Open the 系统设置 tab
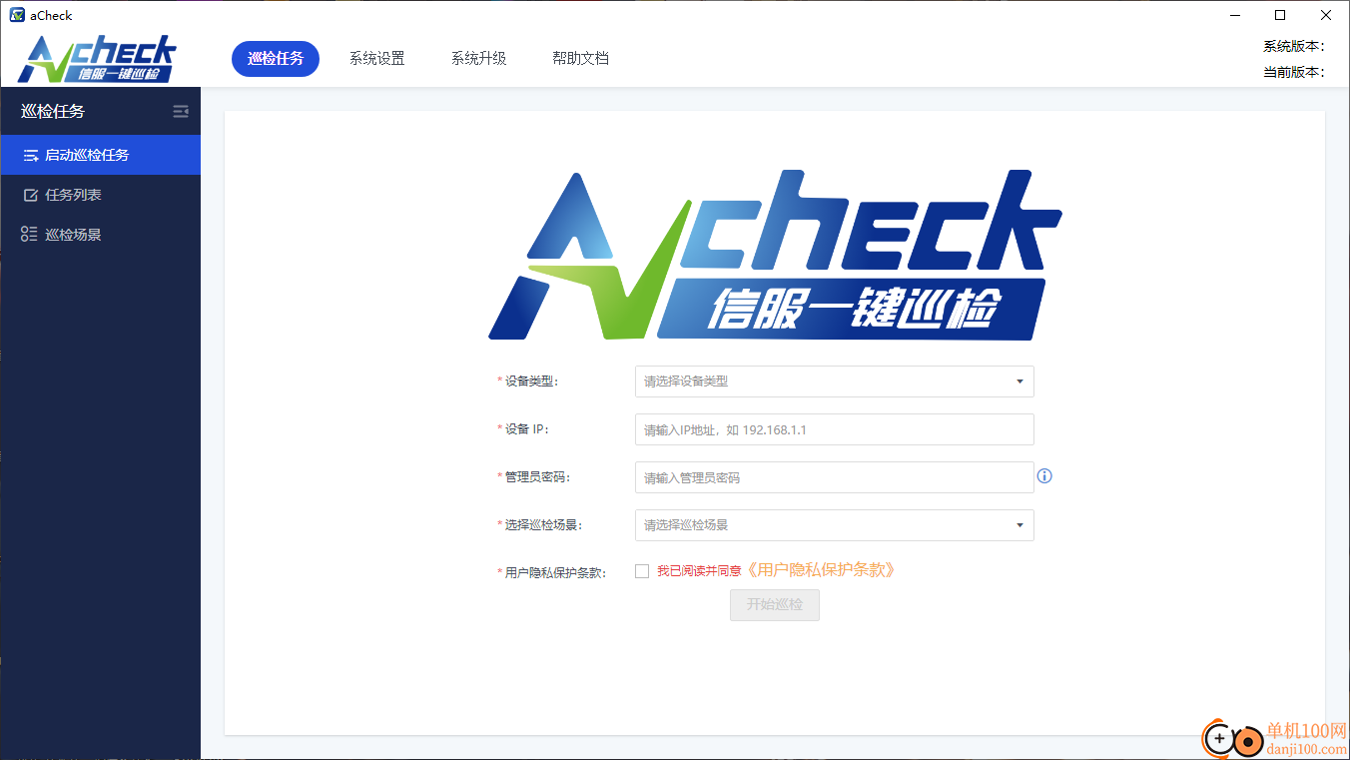 point(377,58)
